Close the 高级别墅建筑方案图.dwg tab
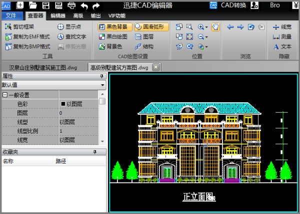Viewport: 300px width, 214px height. pyautogui.click(x=155, y=67)
